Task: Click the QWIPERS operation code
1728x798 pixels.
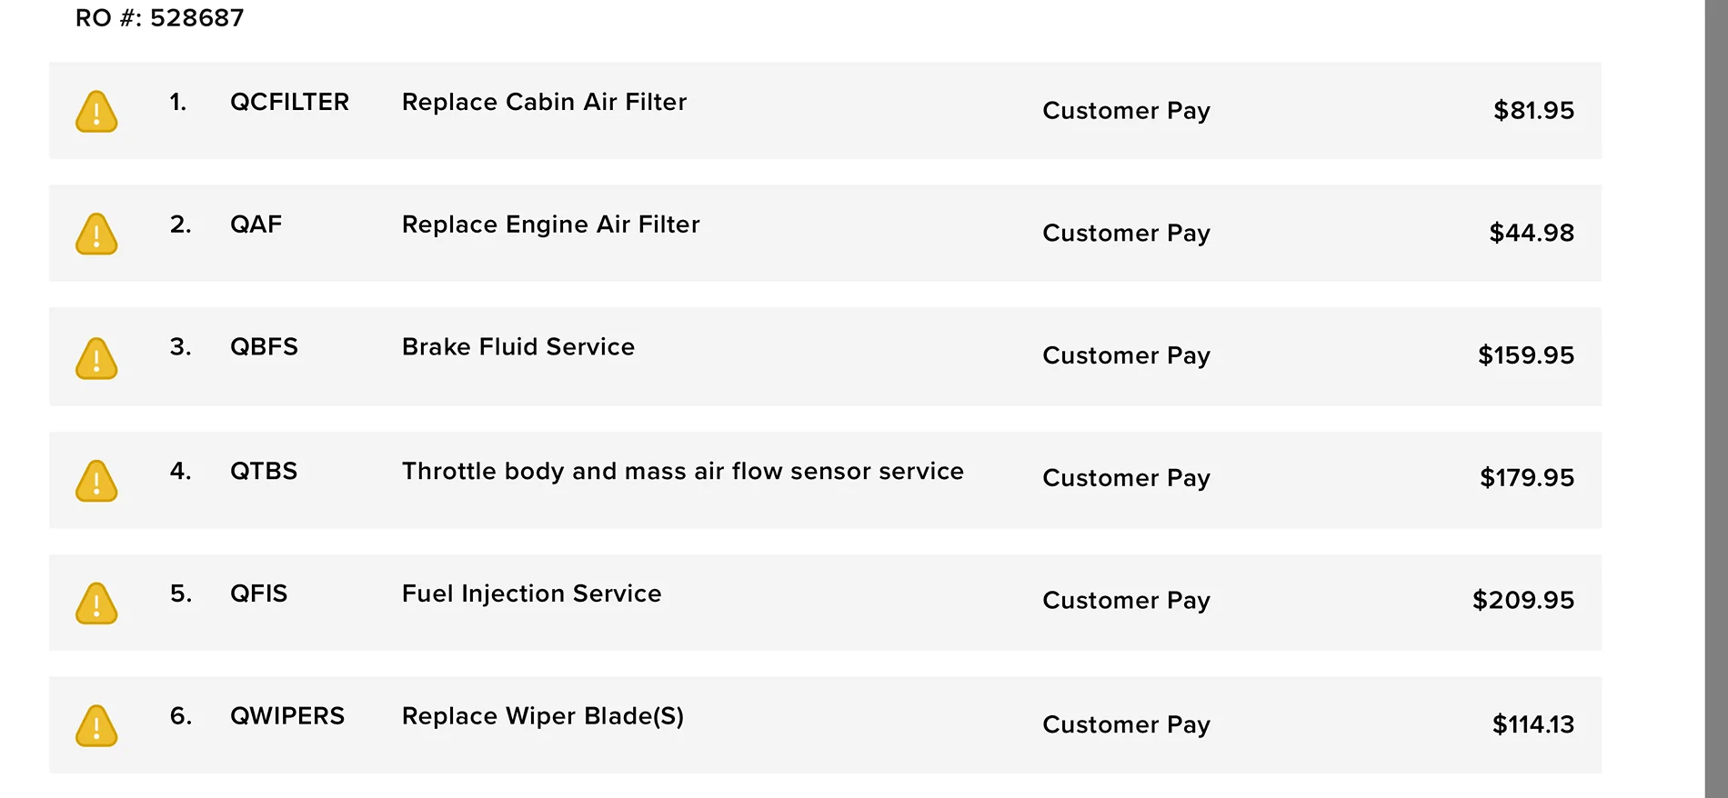Action: 287,716
